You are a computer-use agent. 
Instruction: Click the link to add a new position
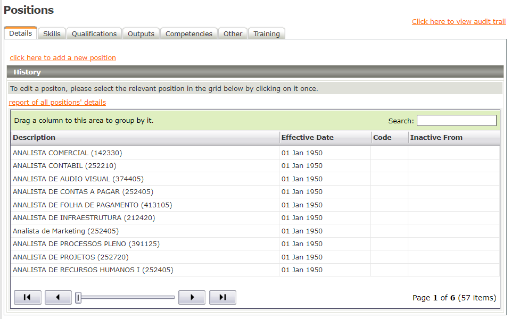tap(63, 57)
